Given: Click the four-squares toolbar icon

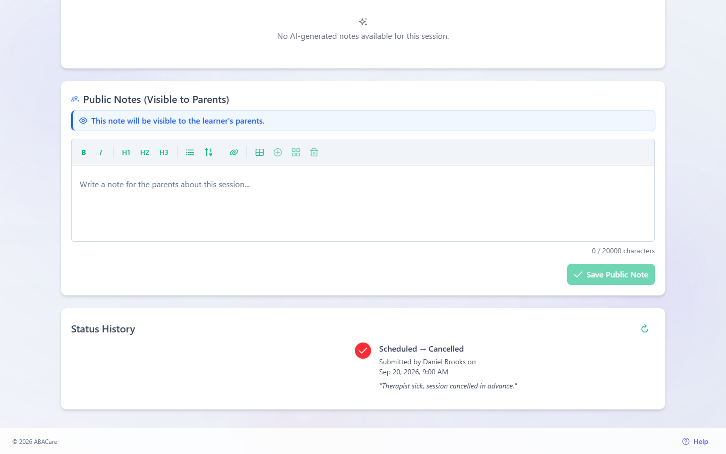Looking at the screenshot, I should 296,152.
